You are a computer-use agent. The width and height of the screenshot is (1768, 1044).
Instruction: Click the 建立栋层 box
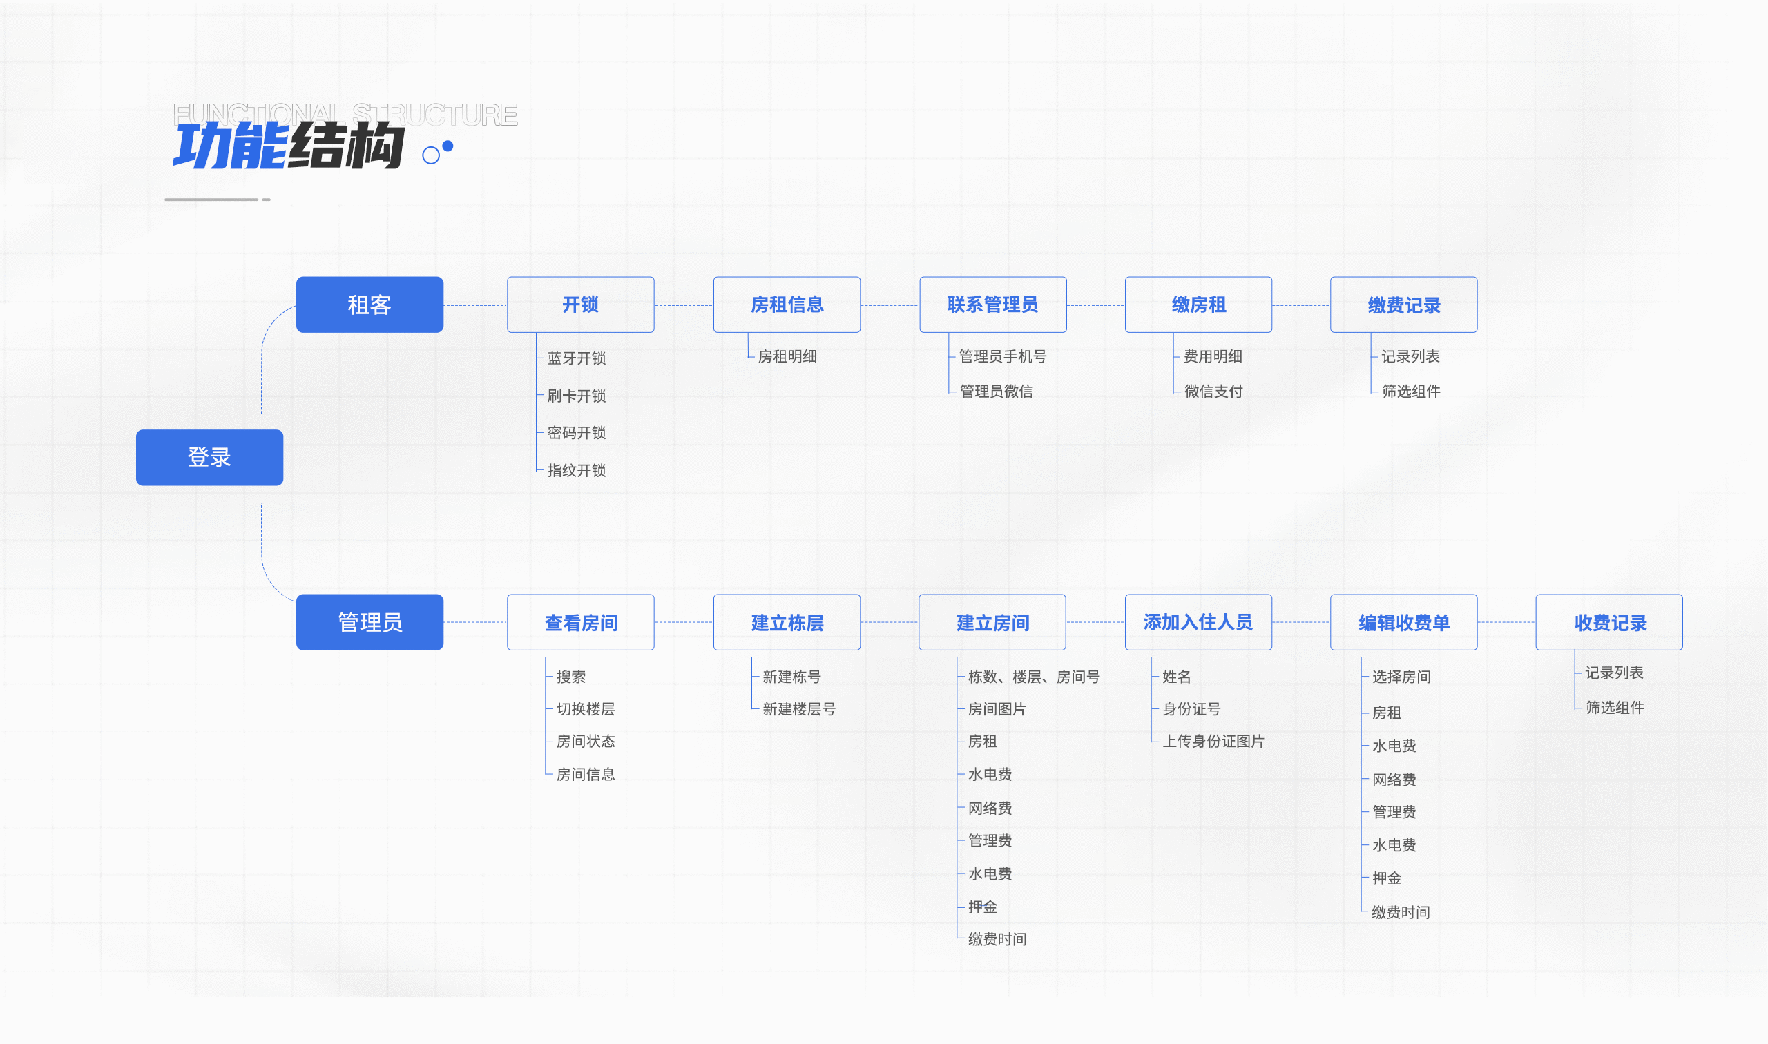tap(787, 622)
